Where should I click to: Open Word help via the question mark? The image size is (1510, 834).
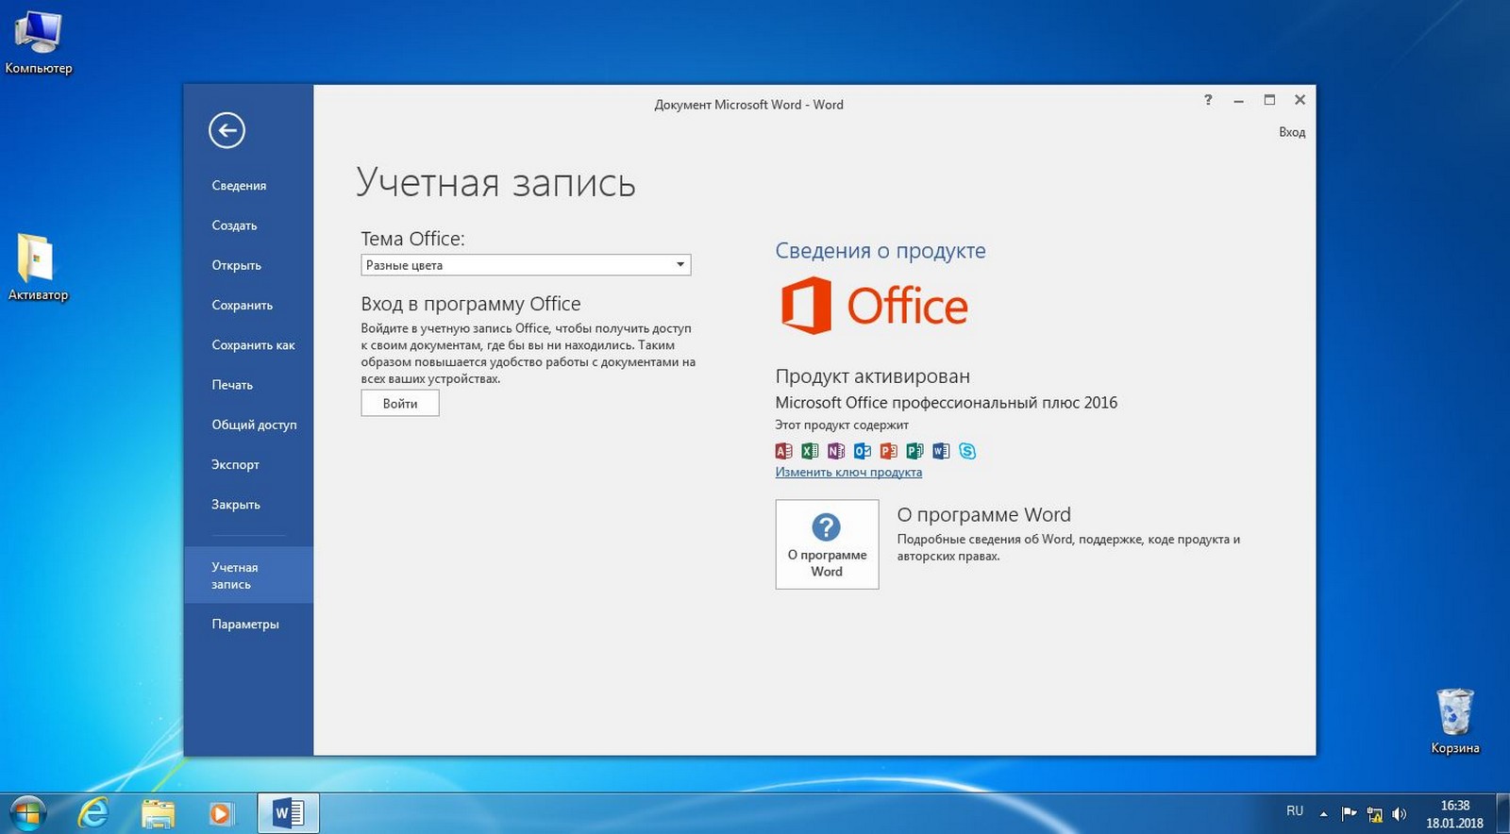tap(1208, 100)
